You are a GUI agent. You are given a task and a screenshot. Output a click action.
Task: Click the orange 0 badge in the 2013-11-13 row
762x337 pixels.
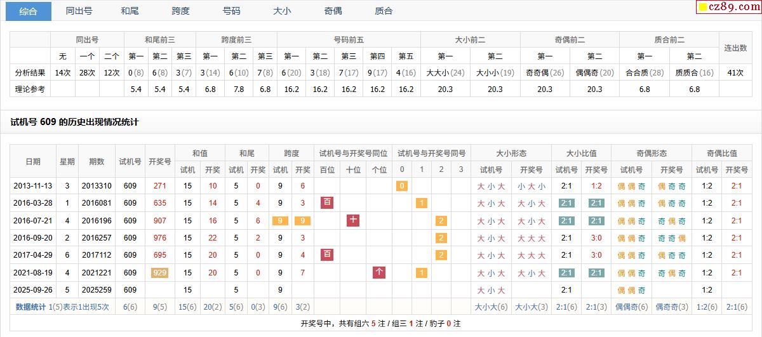point(401,186)
